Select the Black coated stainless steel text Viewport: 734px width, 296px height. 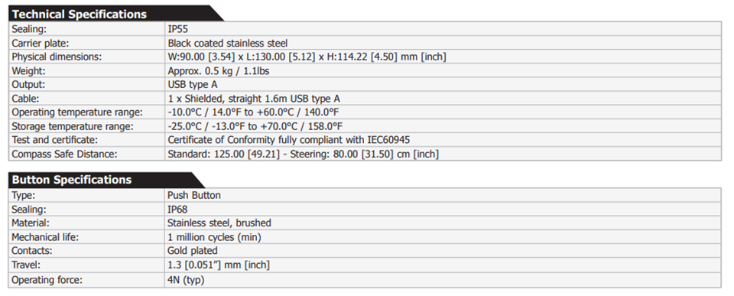tap(228, 43)
